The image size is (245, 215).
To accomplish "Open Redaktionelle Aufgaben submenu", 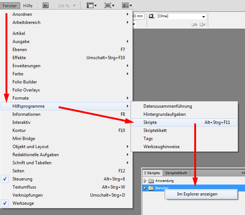I will click(66, 155).
